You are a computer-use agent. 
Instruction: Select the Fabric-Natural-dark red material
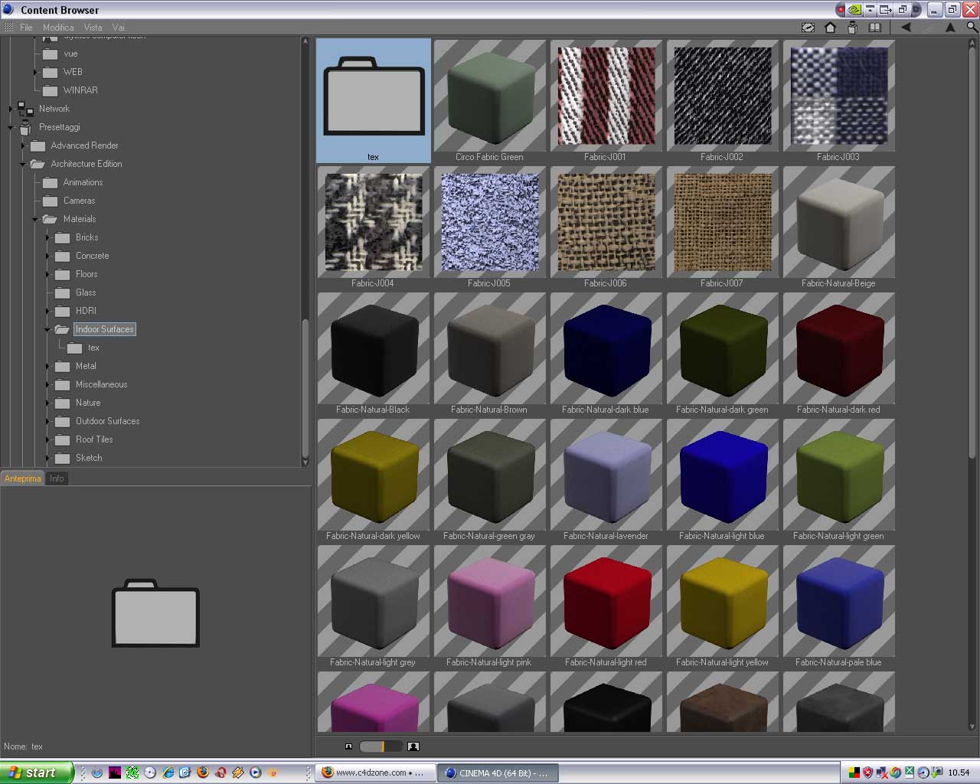point(839,353)
